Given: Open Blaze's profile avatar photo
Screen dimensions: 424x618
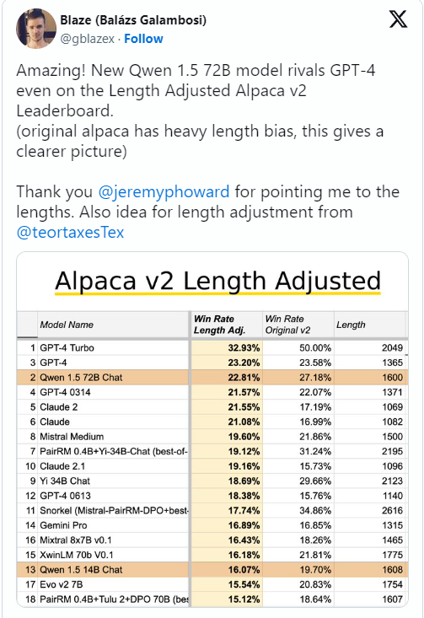Looking at the screenshot, I should click(35, 29).
